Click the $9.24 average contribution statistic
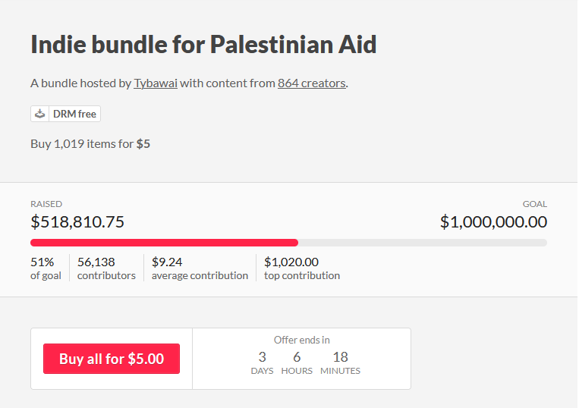579x408 pixels. pyautogui.click(x=200, y=268)
